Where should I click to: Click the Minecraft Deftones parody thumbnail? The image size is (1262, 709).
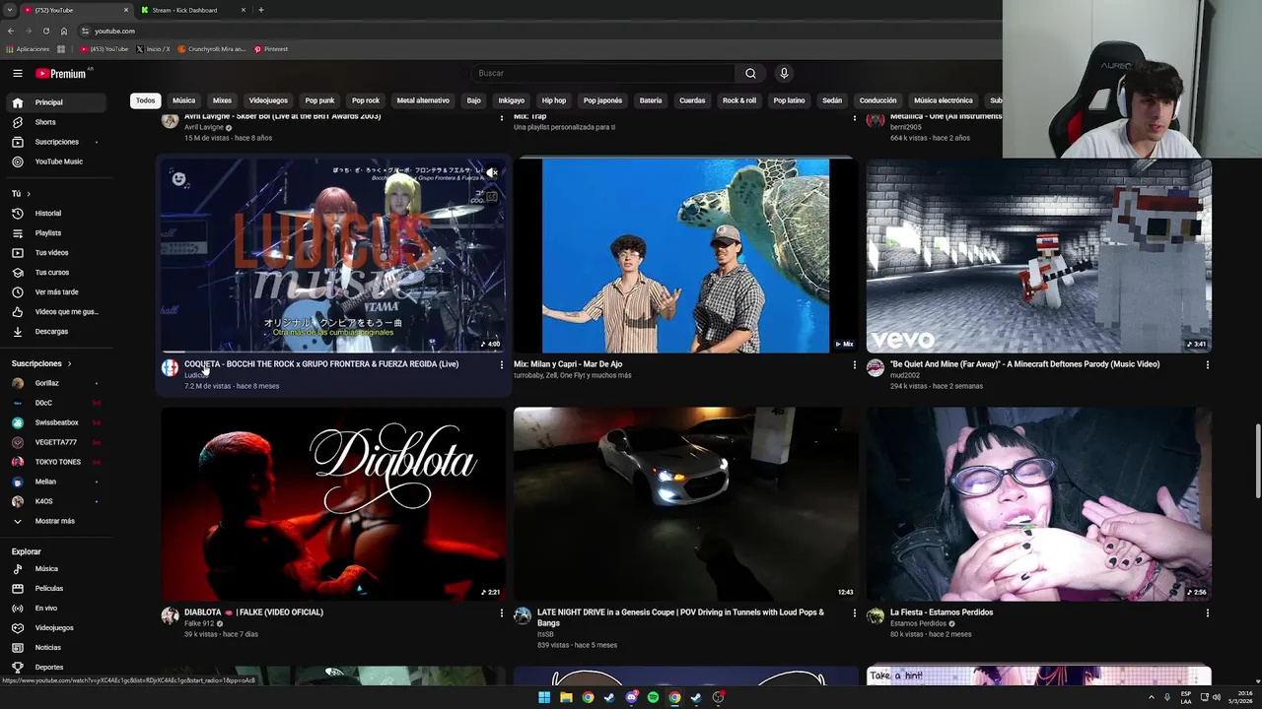pyautogui.click(x=1039, y=255)
